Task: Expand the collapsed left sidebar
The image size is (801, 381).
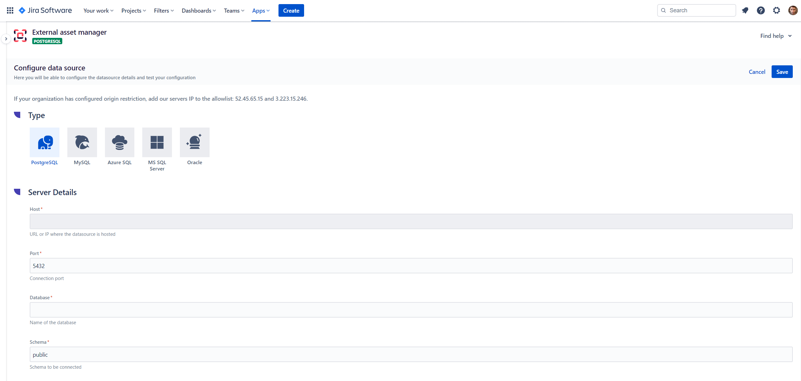Action: coord(6,39)
